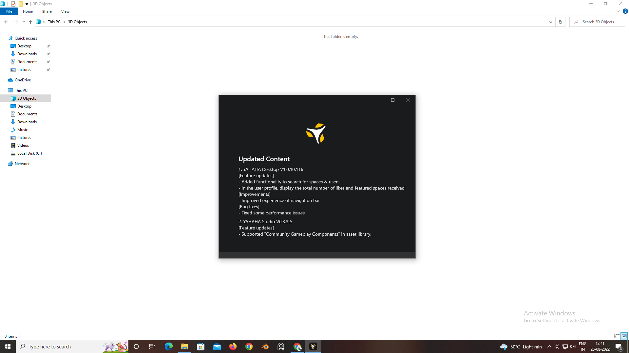
Task: Refresh the 3D Objects folder
Action: [x=560, y=22]
